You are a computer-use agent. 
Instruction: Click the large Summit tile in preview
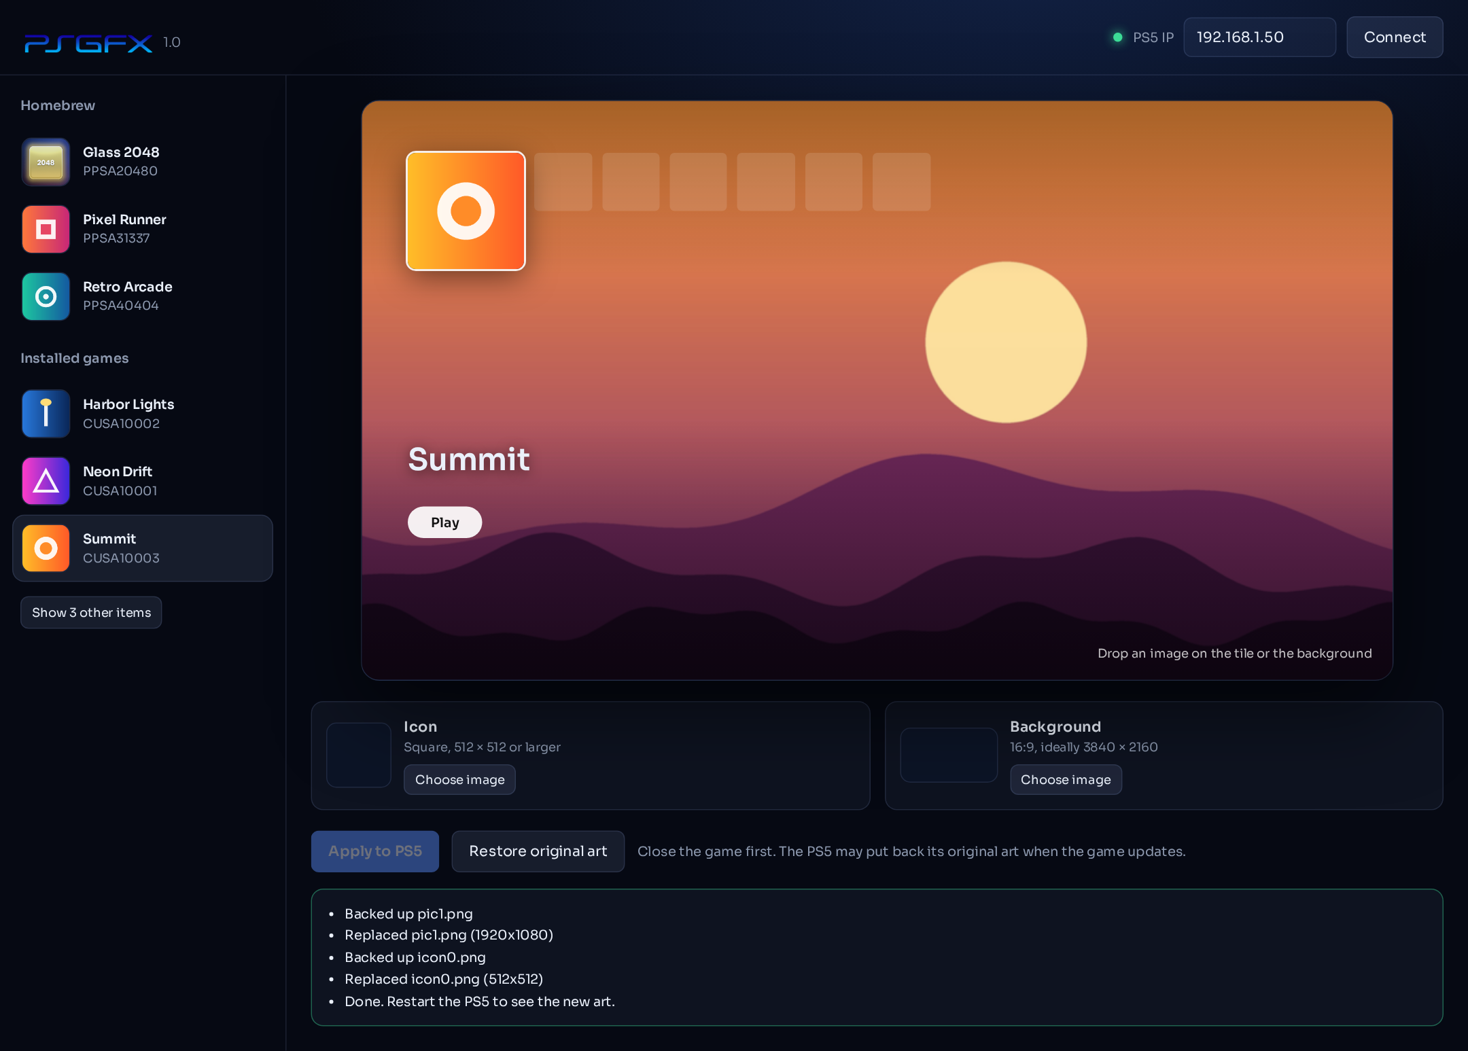(466, 211)
